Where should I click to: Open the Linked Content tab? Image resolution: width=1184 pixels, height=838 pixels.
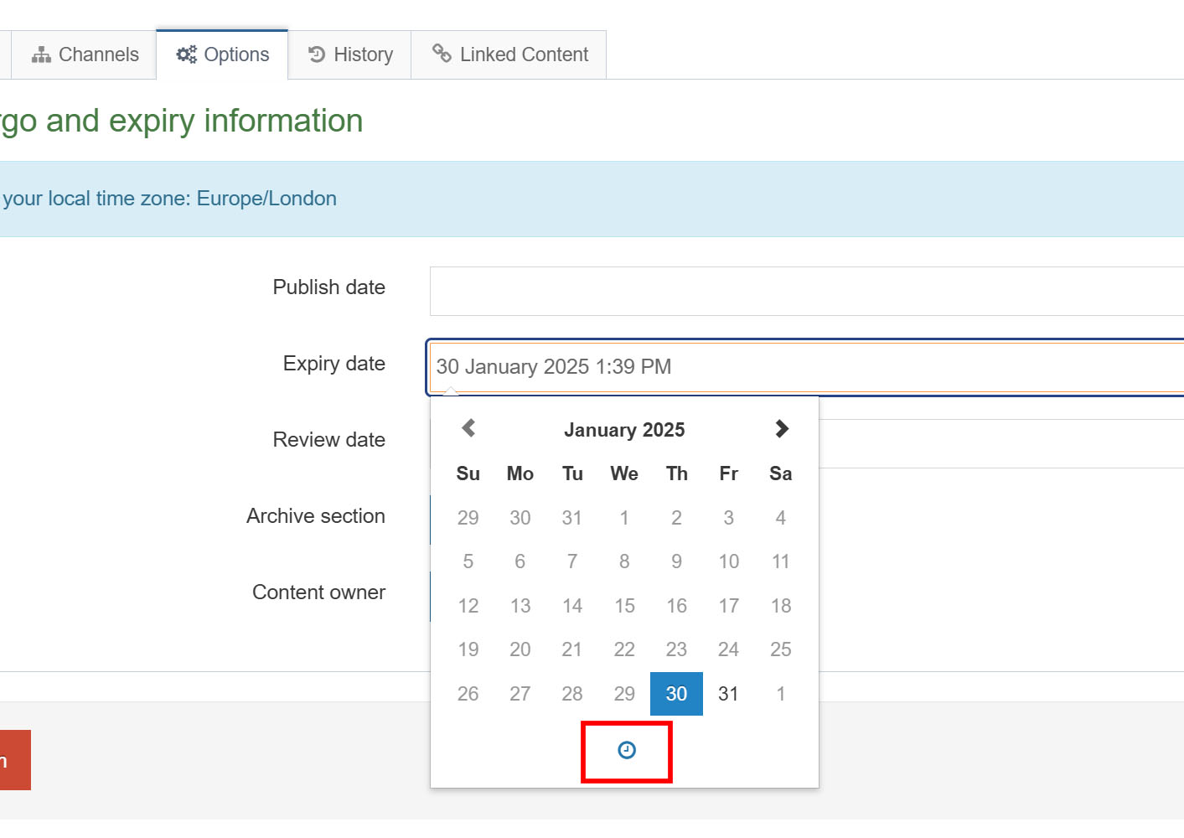(509, 55)
